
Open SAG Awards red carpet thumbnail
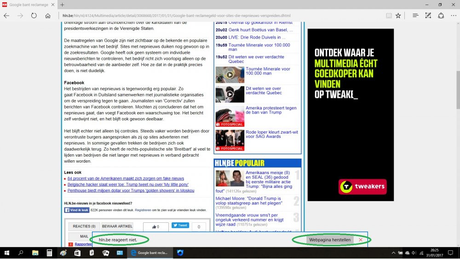(230, 140)
